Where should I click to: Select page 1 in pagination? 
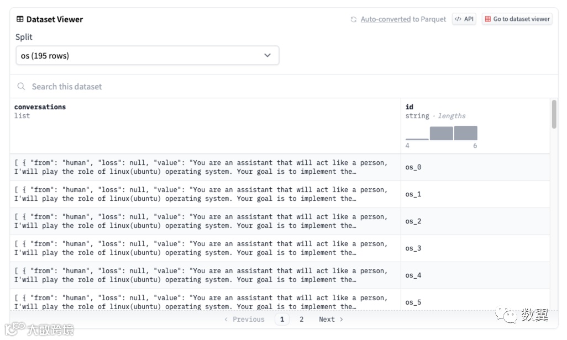click(x=282, y=319)
